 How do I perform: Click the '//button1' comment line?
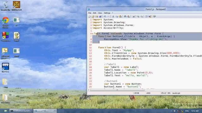click(111, 81)
